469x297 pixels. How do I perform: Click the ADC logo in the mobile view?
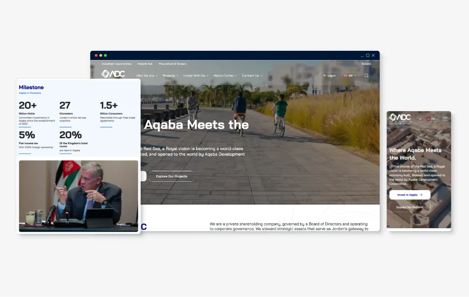tap(400, 119)
